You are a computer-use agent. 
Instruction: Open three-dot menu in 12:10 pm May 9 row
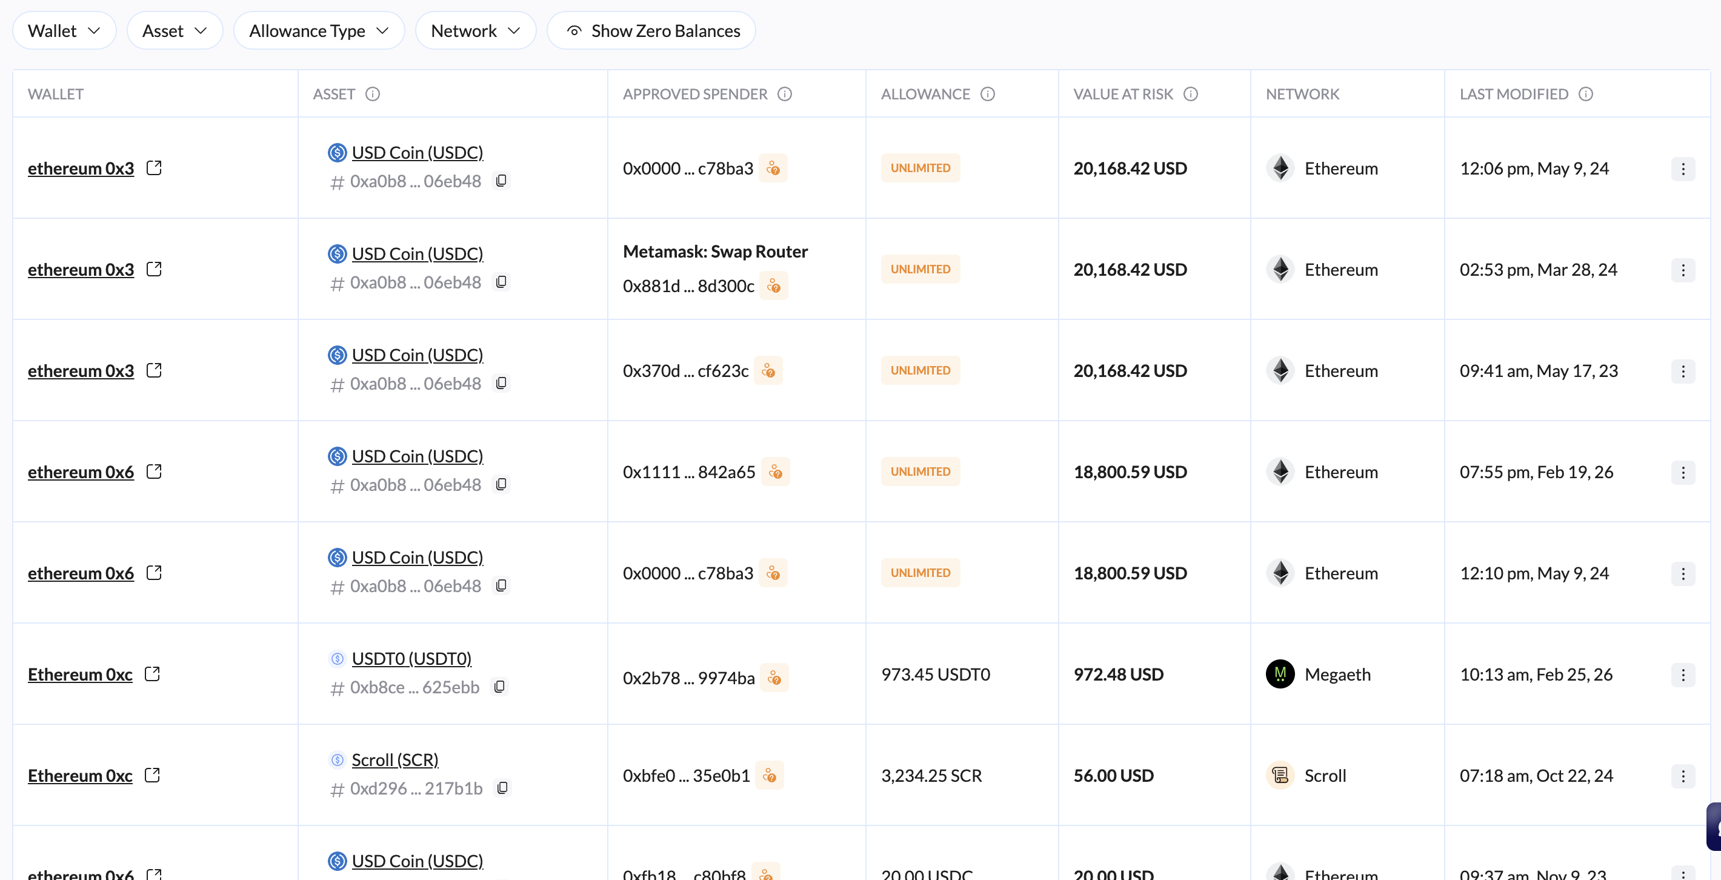1683,574
